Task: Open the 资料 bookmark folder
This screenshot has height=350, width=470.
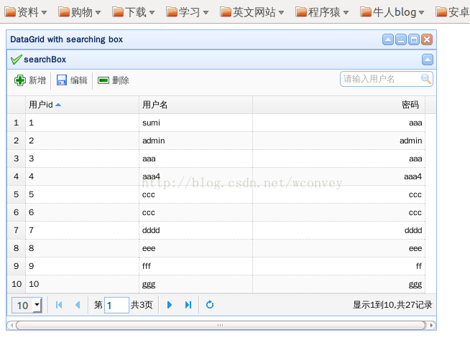Action: coord(26,12)
